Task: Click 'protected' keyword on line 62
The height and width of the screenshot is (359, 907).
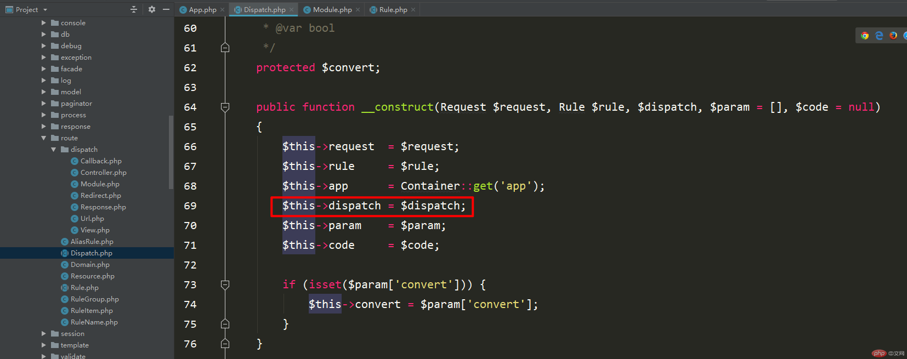Action: tap(286, 67)
